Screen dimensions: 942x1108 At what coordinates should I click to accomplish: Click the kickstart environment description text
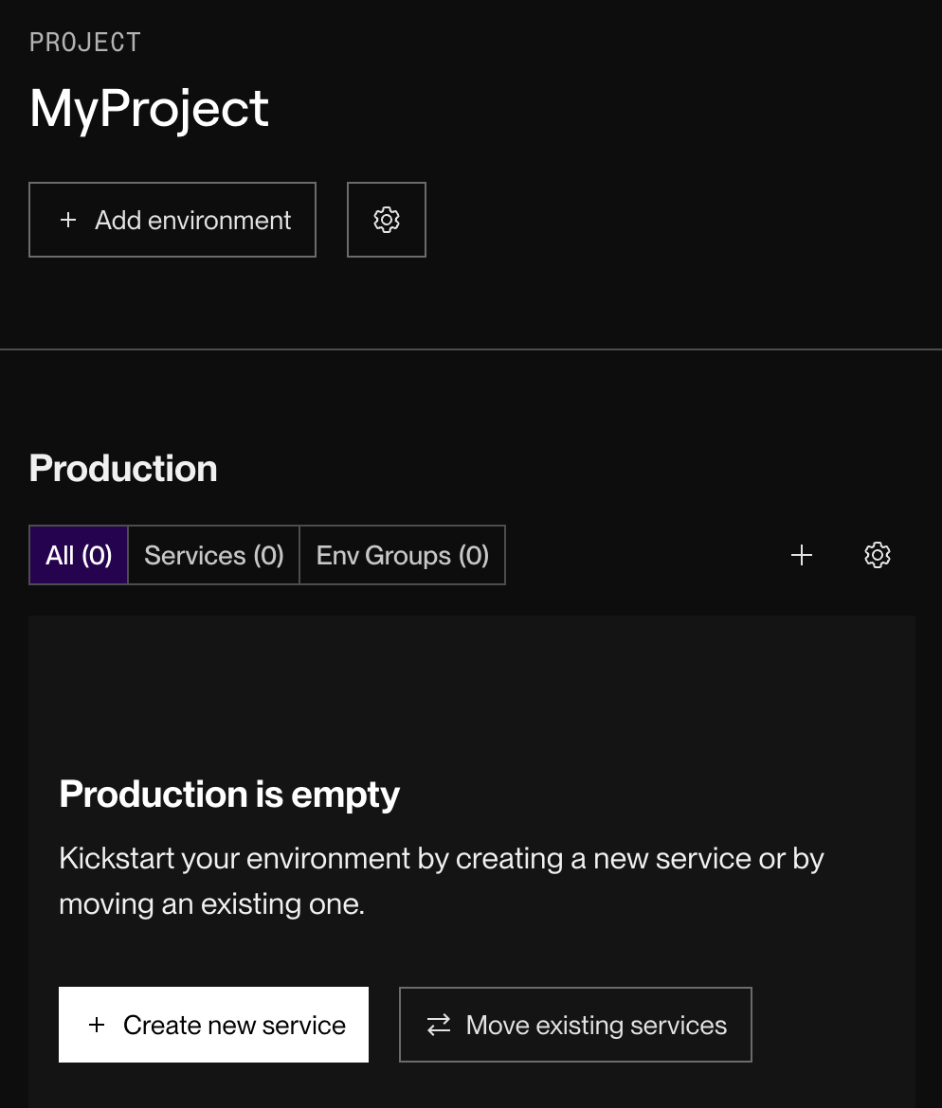point(442,880)
